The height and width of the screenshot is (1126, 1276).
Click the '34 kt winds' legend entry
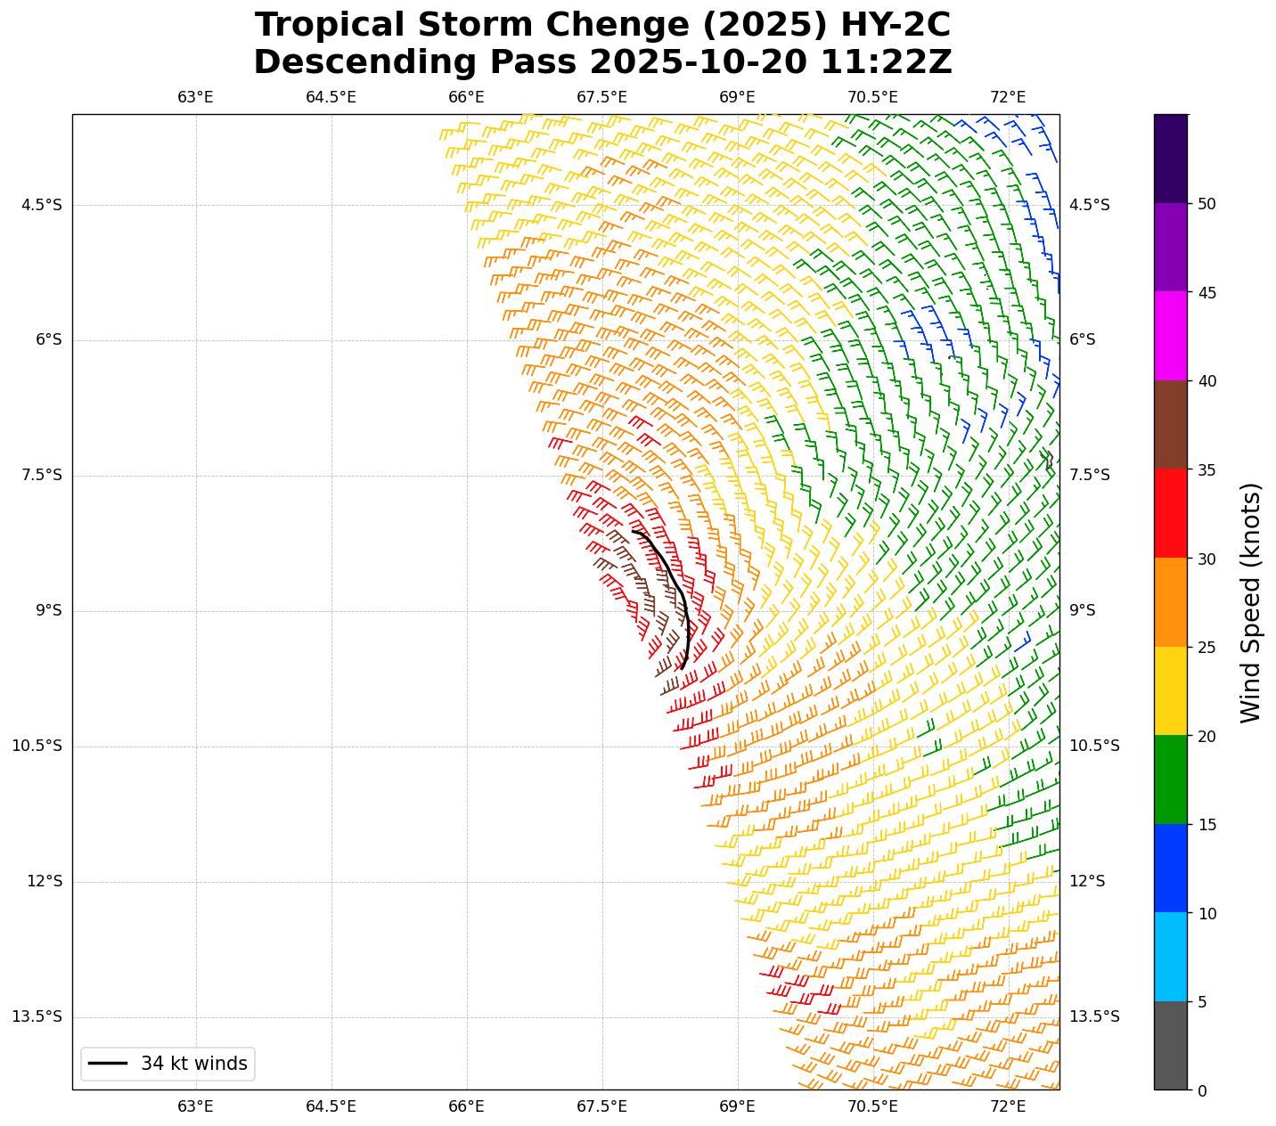168,1063
